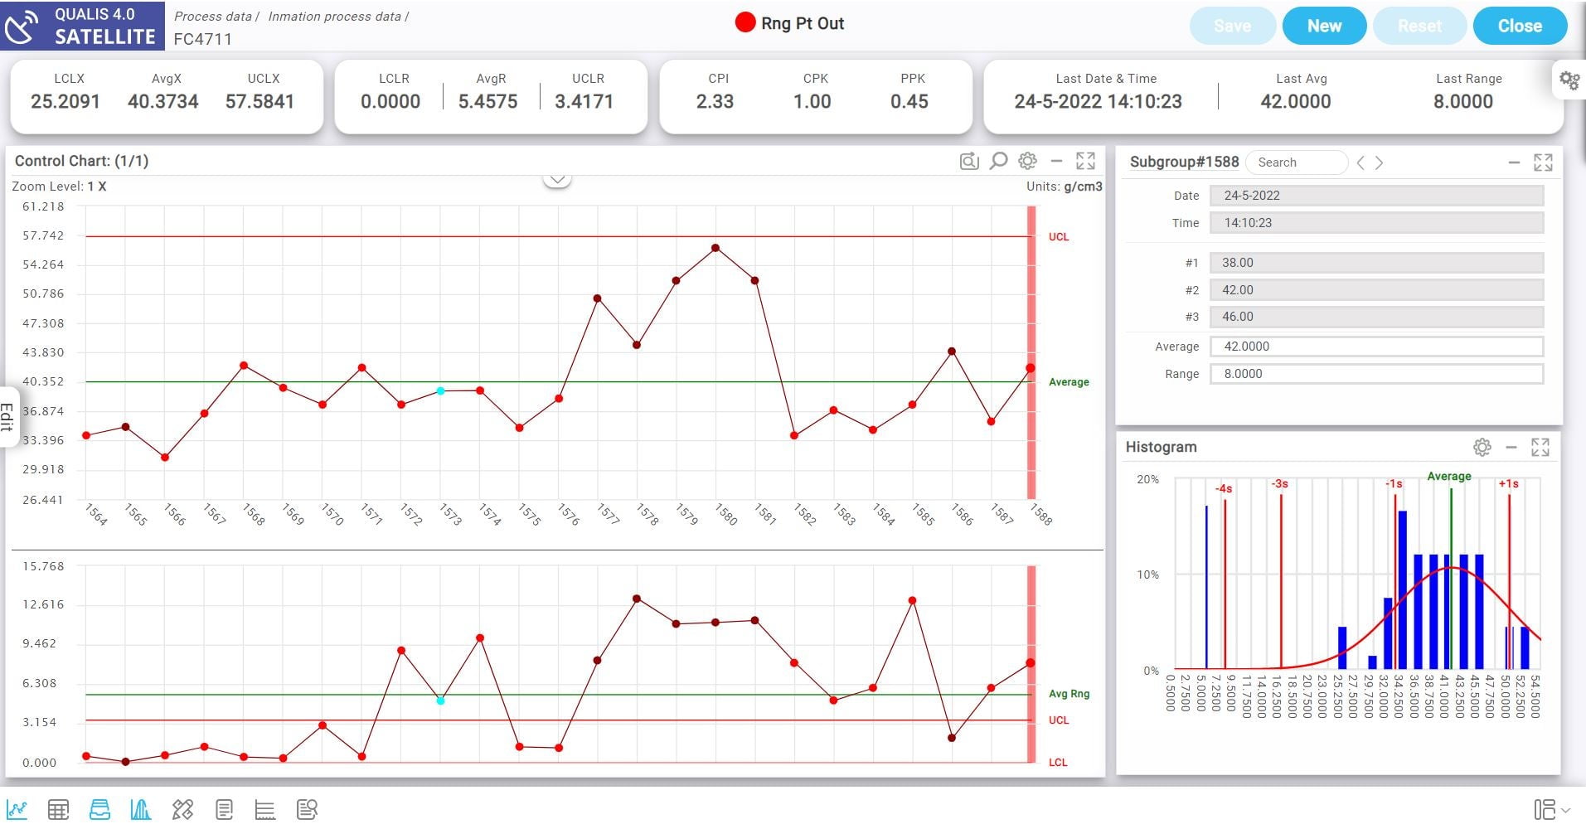Collapse the Histogram panel with minus

[1511, 448]
